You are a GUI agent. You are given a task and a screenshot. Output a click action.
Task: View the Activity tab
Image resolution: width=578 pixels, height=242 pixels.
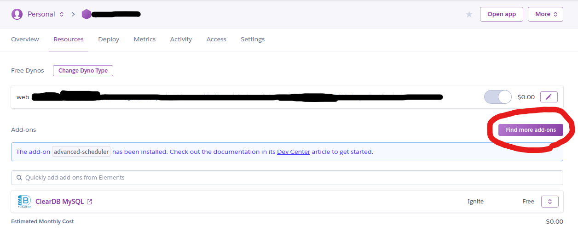(x=181, y=39)
